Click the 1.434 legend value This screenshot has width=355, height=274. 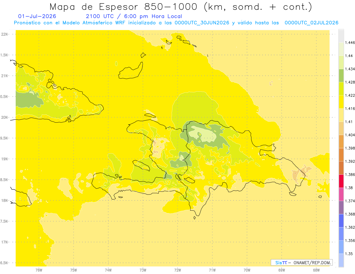350,69
